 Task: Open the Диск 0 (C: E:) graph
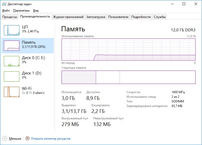tap(12, 61)
